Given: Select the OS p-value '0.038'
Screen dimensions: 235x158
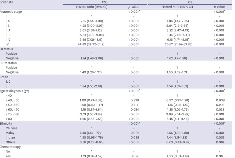Looking at the screenshot, I should (220, 109).
